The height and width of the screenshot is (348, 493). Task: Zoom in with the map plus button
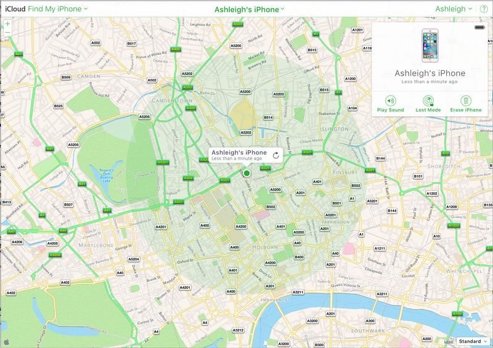[x=7, y=23]
